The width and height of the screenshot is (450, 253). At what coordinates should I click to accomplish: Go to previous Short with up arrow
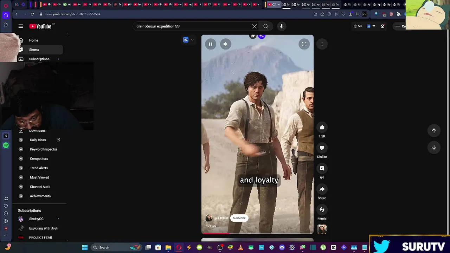point(434,130)
